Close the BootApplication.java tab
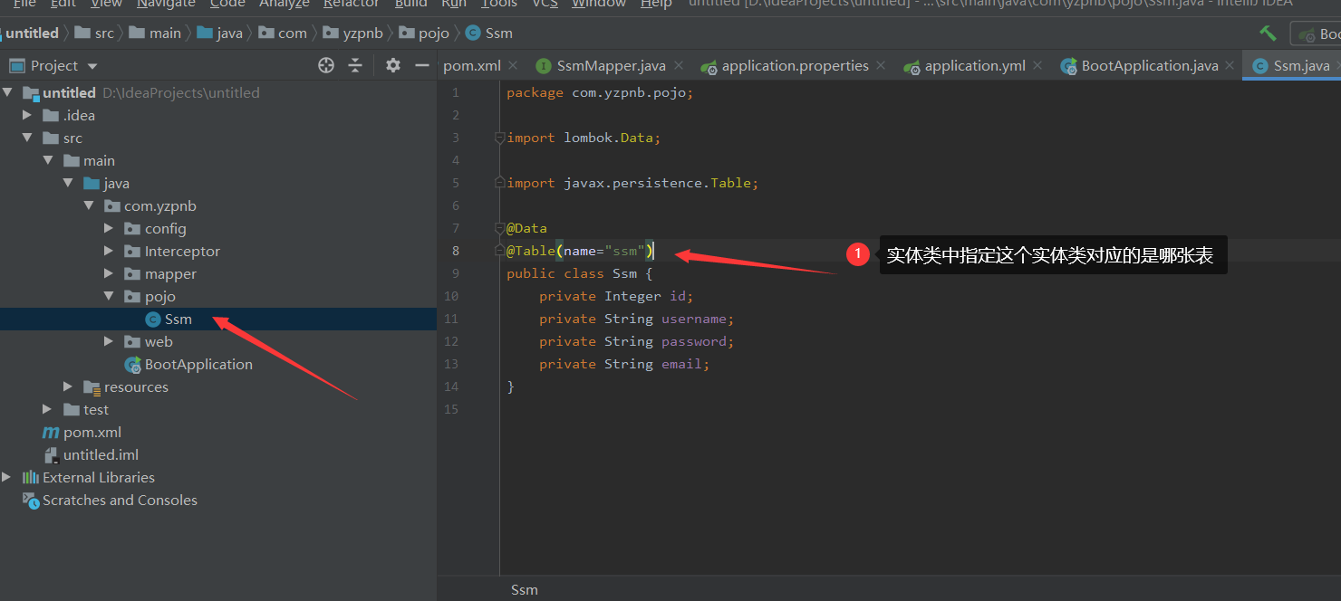This screenshot has height=601, width=1341. point(1230,65)
